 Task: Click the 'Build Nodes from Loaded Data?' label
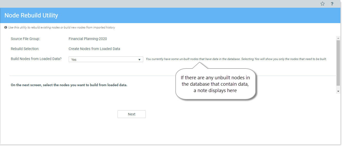[x=36, y=59]
